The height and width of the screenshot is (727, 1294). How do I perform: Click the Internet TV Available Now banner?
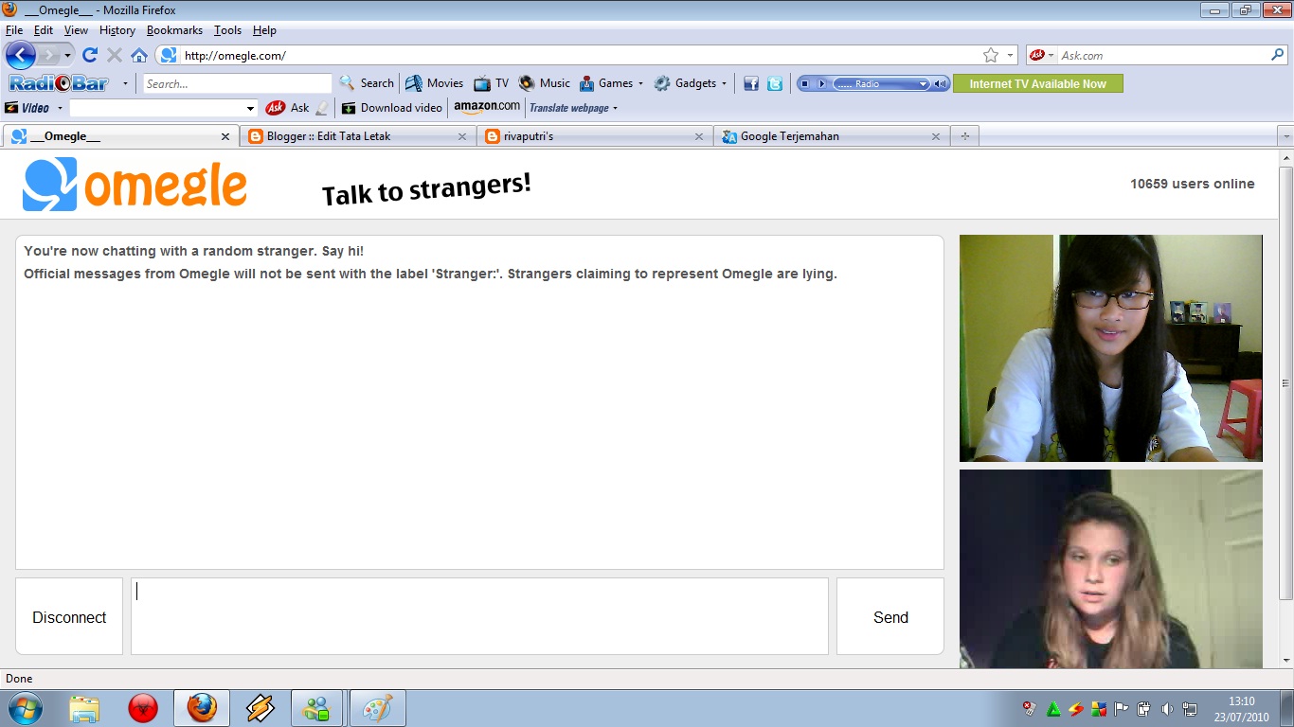pyautogui.click(x=1038, y=83)
